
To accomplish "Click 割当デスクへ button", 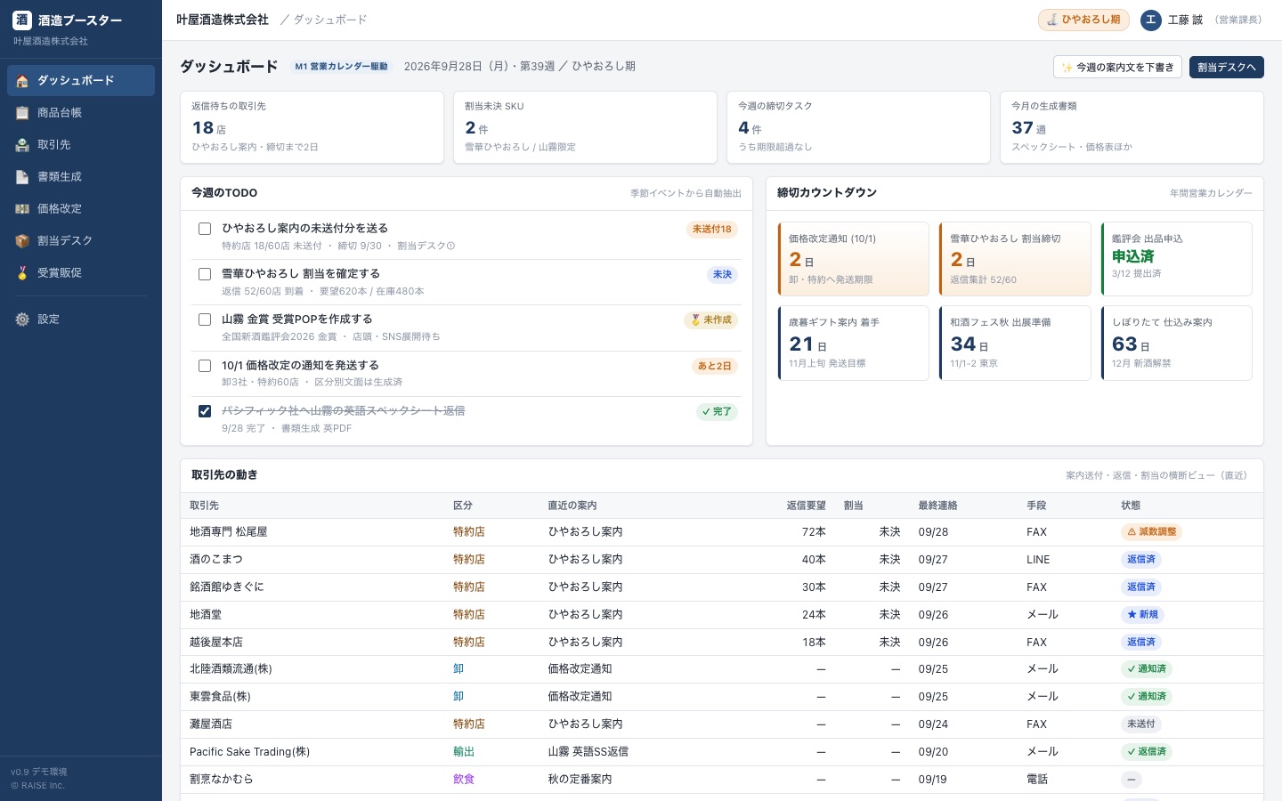I will 1226,68.
